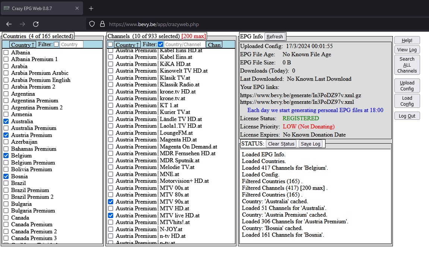Click the Upload Config button
The height and width of the screenshot is (253, 429).
tap(407, 86)
